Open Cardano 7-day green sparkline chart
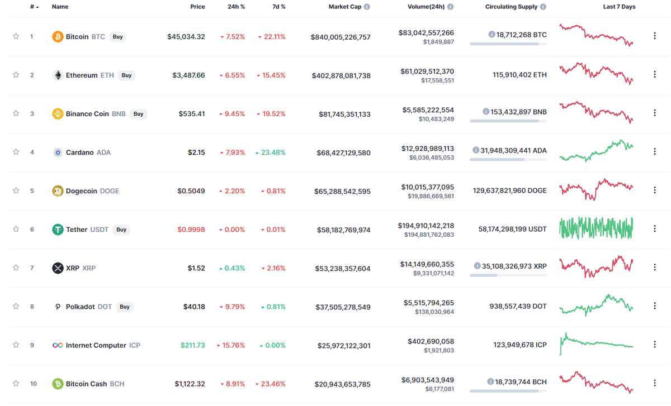 pos(596,151)
